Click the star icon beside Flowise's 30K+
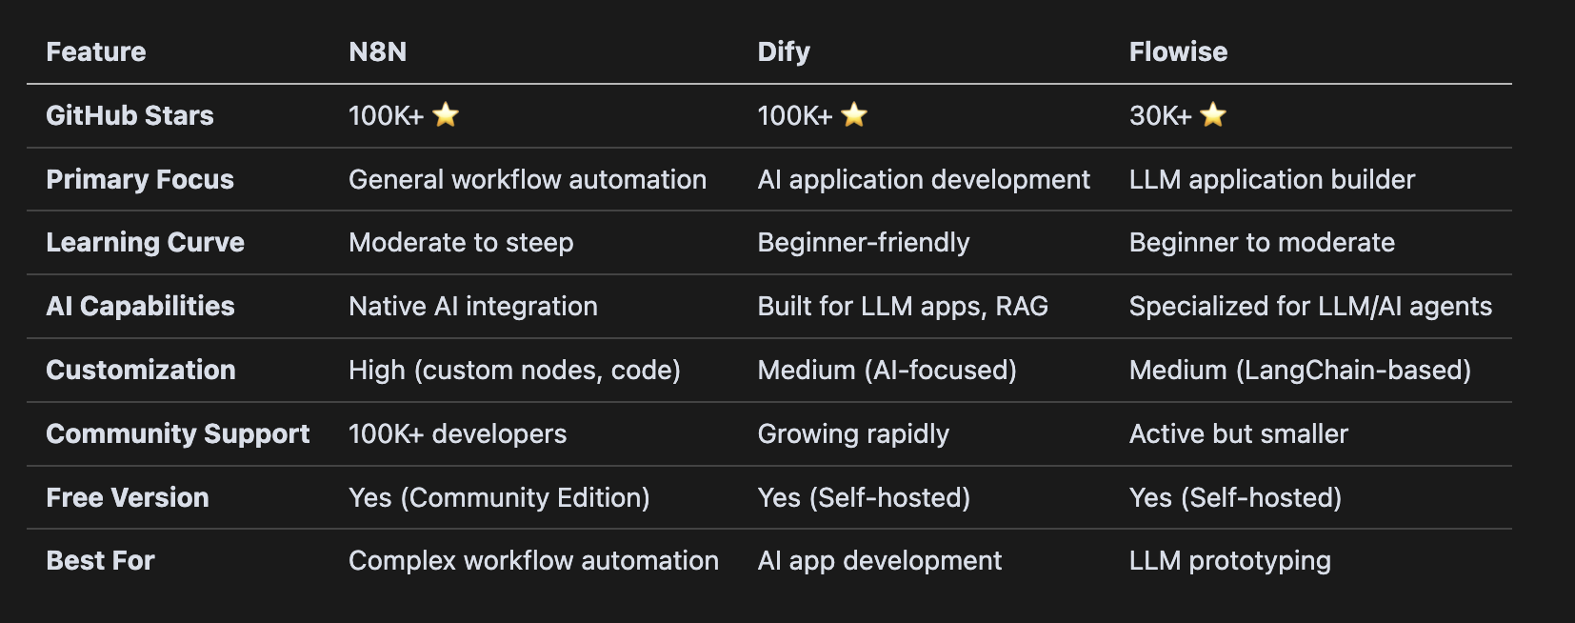The height and width of the screenshot is (623, 1575). (x=1213, y=115)
